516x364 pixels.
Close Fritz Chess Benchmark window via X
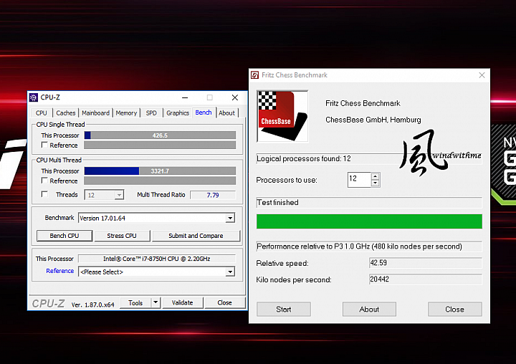pos(482,75)
